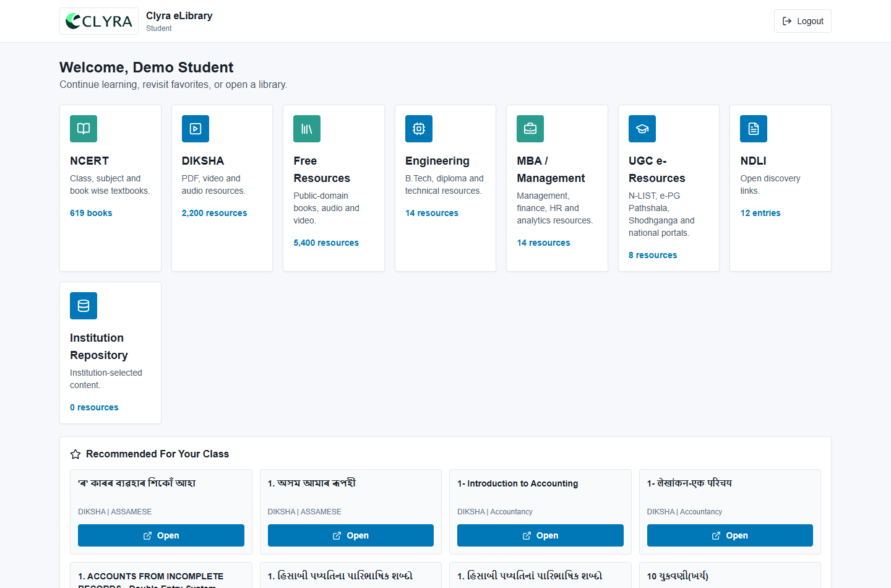Click the Clyra logo

[99, 21]
